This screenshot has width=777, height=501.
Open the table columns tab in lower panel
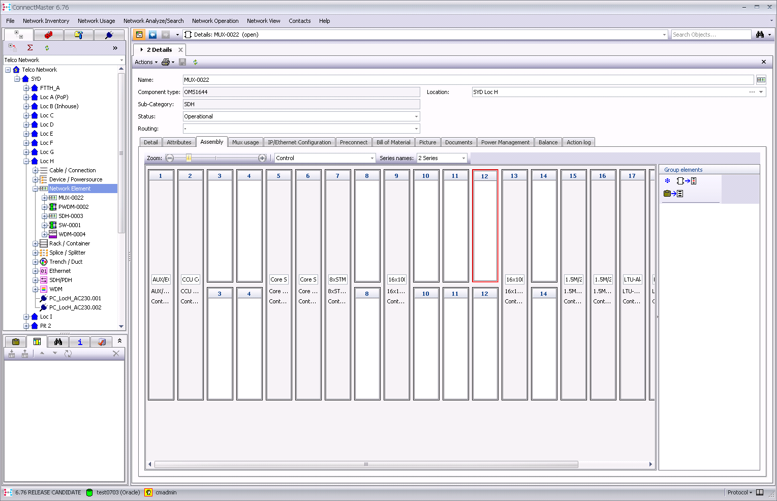click(37, 341)
